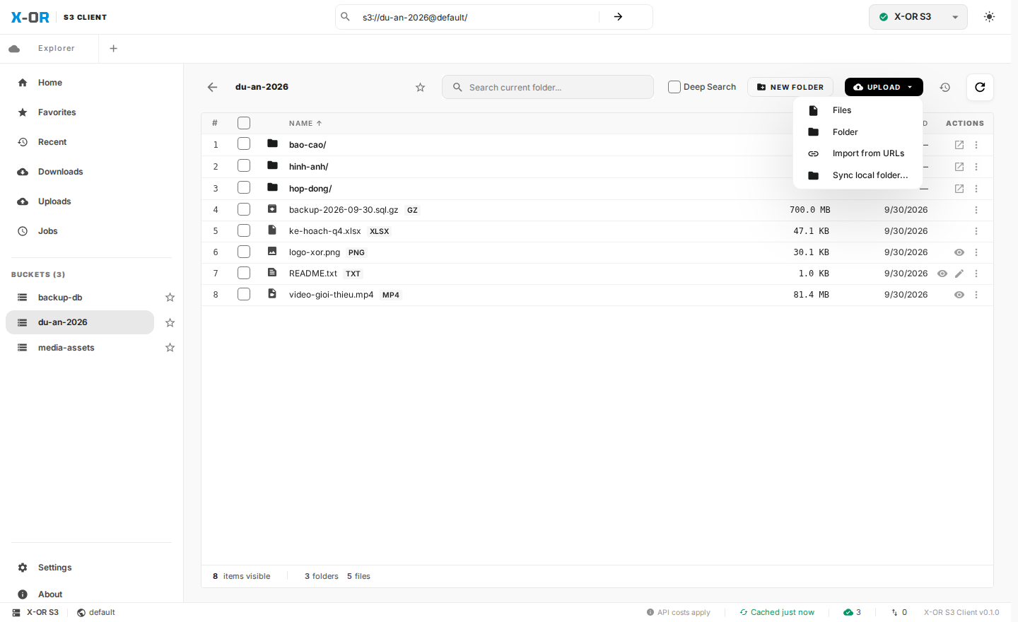The width and height of the screenshot is (1018, 622).
Task: Open the Jobs page
Action: coord(91,231)
